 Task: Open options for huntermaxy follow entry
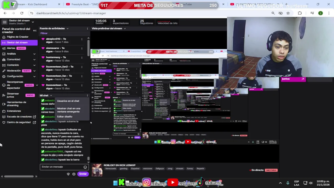point(82,57)
